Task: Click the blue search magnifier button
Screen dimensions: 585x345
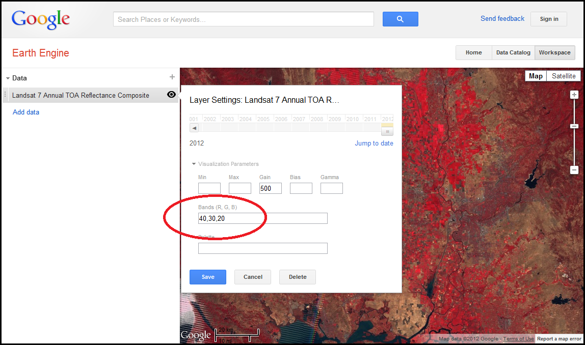Action: pos(400,19)
